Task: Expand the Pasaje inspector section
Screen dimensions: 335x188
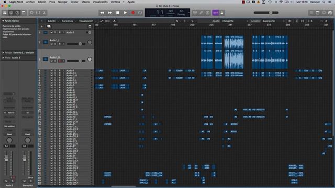Action: point(3,53)
